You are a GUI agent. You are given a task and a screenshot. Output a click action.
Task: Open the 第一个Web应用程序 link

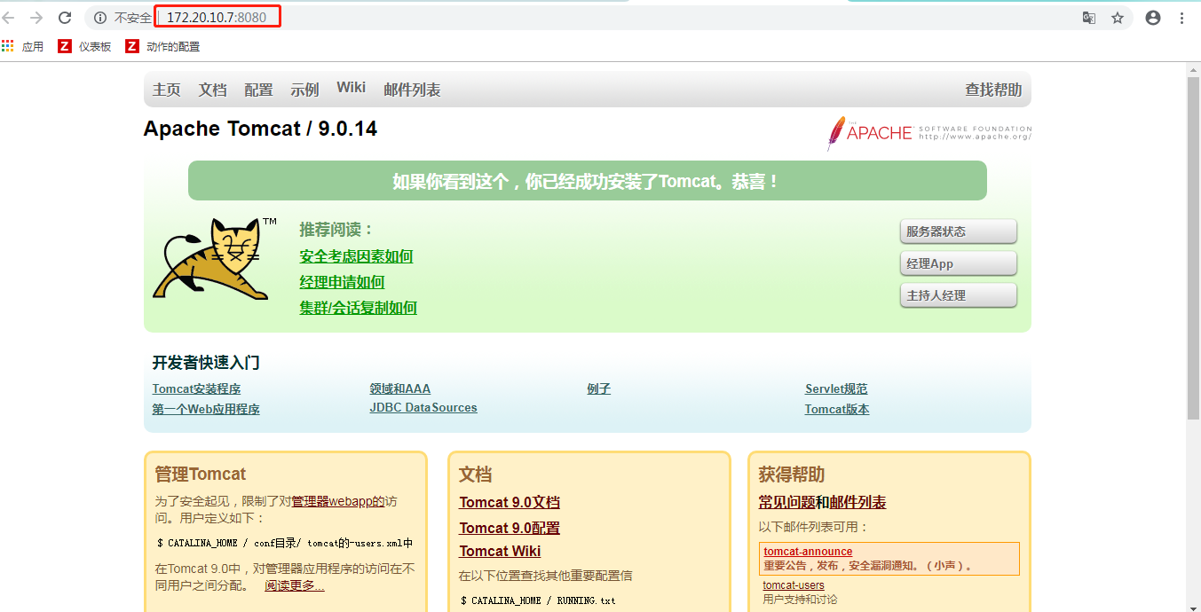coord(206,409)
